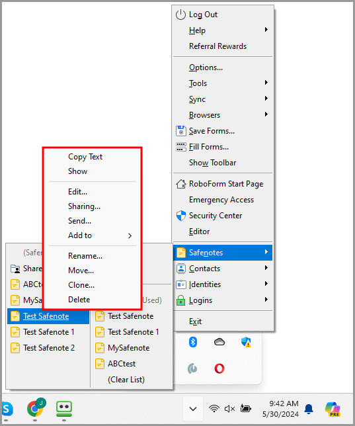Click the RoboForm Start Page house icon
The image size is (355, 426).
[x=181, y=184]
